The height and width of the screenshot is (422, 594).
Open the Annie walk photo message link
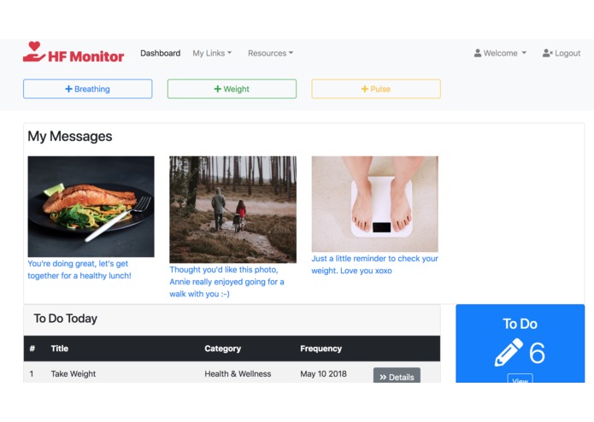[x=226, y=282]
